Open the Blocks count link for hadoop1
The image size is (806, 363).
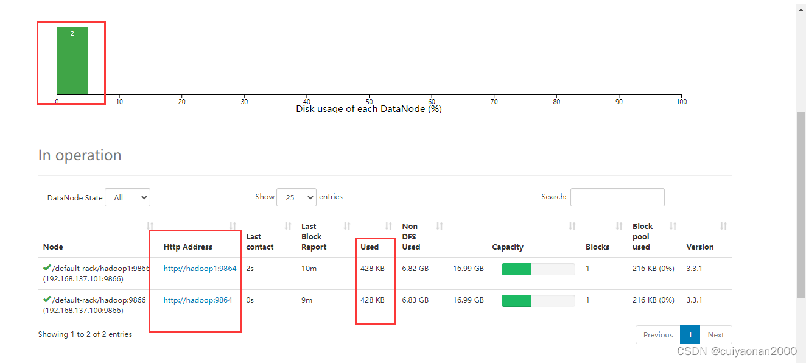[x=587, y=269]
